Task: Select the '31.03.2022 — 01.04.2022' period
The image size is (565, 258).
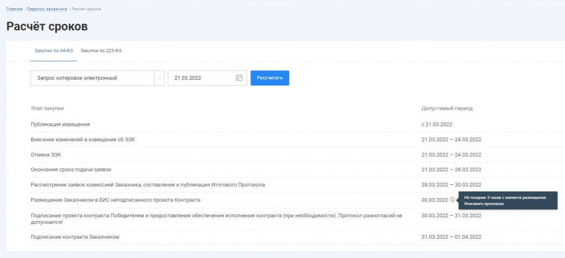Action: click(x=451, y=237)
